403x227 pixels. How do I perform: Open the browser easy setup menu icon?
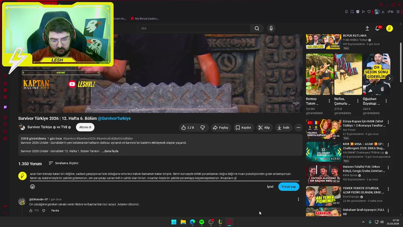[398, 12]
